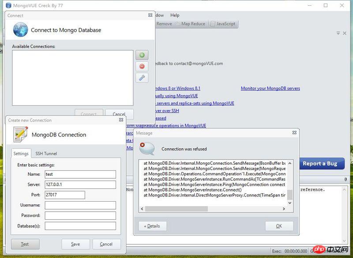This screenshot has width=353, height=258.
Task: Switch to the SSH Tunnel tab
Action: tap(46, 154)
